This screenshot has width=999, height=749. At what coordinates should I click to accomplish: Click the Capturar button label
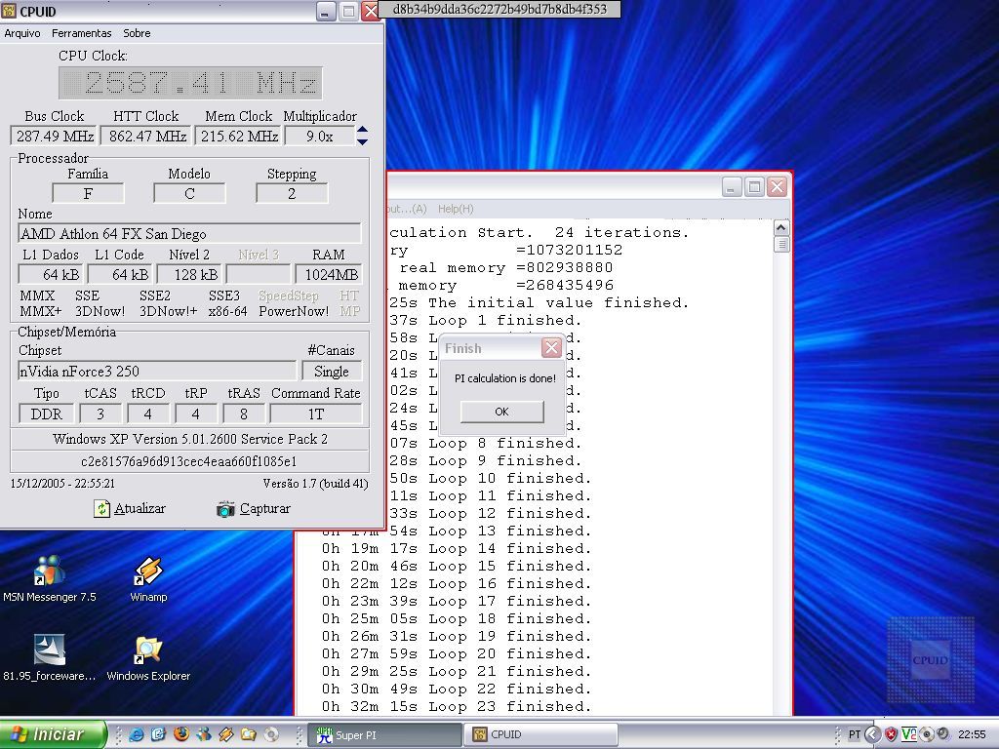pos(264,508)
